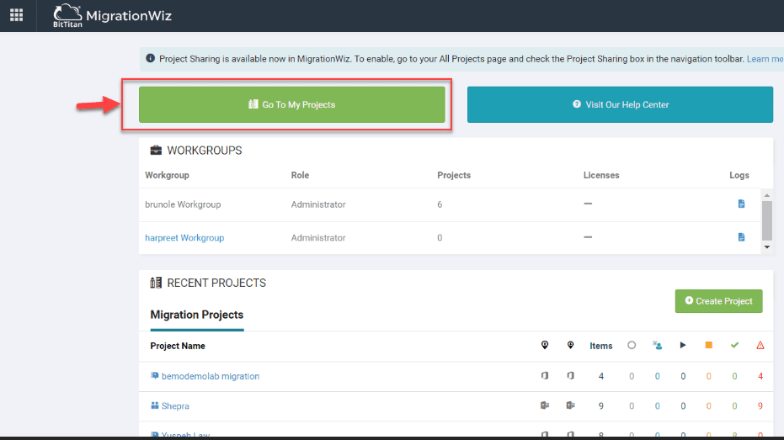Click help question mark icon on button
This screenshot has width=784, height=440.
tap(577, 103)
